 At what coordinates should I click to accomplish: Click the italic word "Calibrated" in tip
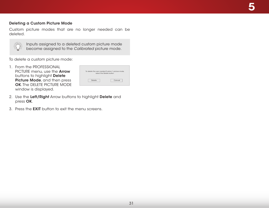click(84, 49)
